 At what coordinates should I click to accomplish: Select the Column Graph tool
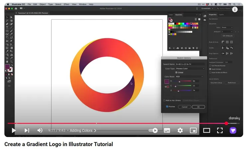tap(11, 55)
